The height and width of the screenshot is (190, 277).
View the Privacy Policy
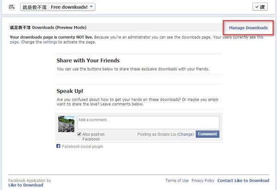tap(203, 181)
